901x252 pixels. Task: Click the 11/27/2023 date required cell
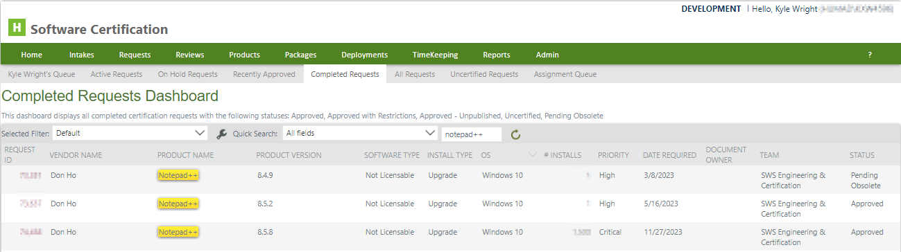[663, 232]
